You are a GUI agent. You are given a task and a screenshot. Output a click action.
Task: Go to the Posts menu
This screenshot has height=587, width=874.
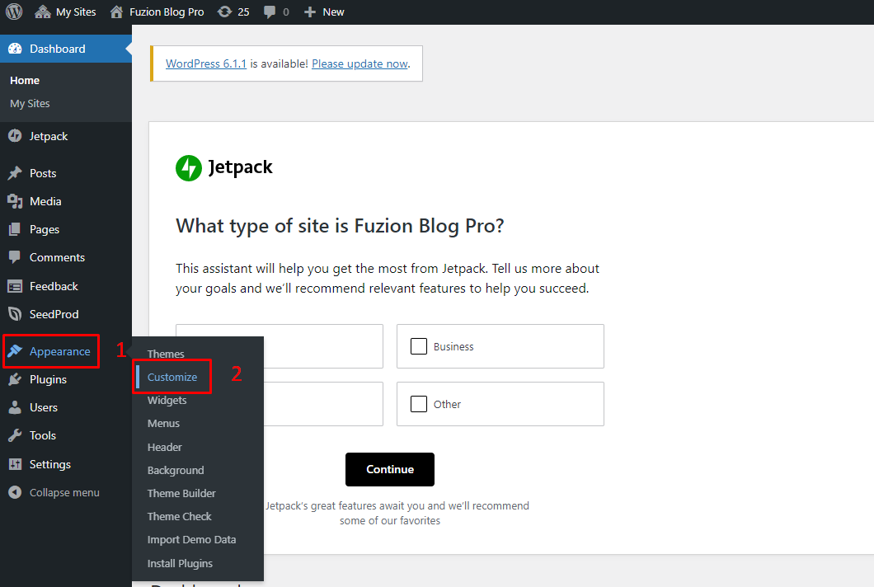pos(43,173)
